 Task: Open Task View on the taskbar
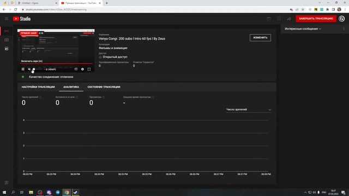[x=22, y=192]
